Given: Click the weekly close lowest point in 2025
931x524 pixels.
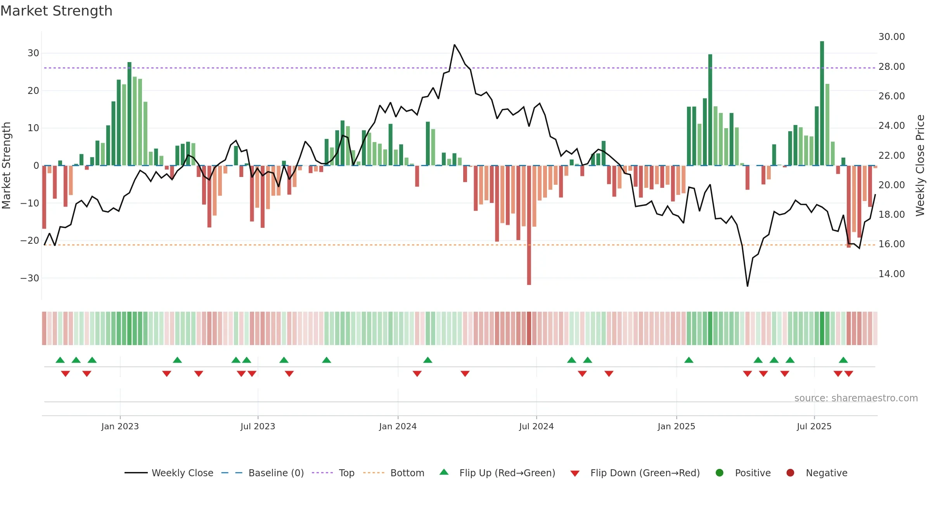Looking at the screenshot, I should (748, 286).
